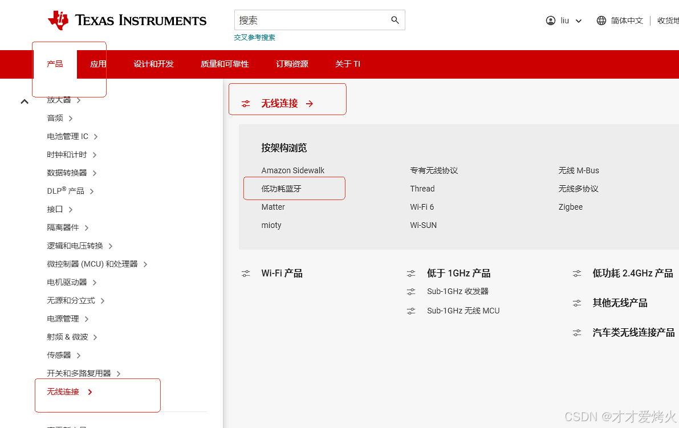Click the Texas Instruments logo

point(127,21)
